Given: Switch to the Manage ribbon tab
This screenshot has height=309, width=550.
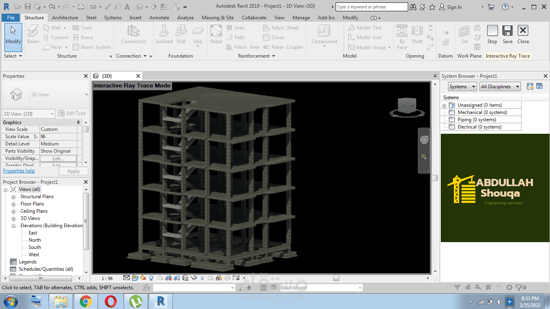Looking at the screenshot, I should coord(301,17).
